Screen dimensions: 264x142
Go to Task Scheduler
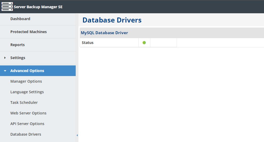tap(24, 102)
